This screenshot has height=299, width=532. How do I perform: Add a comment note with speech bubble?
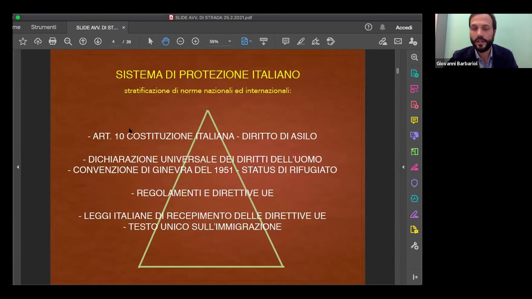(286, 42)
